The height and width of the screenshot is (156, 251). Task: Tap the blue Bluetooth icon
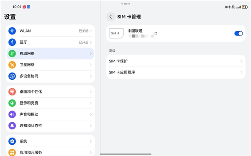click(12, 42)
